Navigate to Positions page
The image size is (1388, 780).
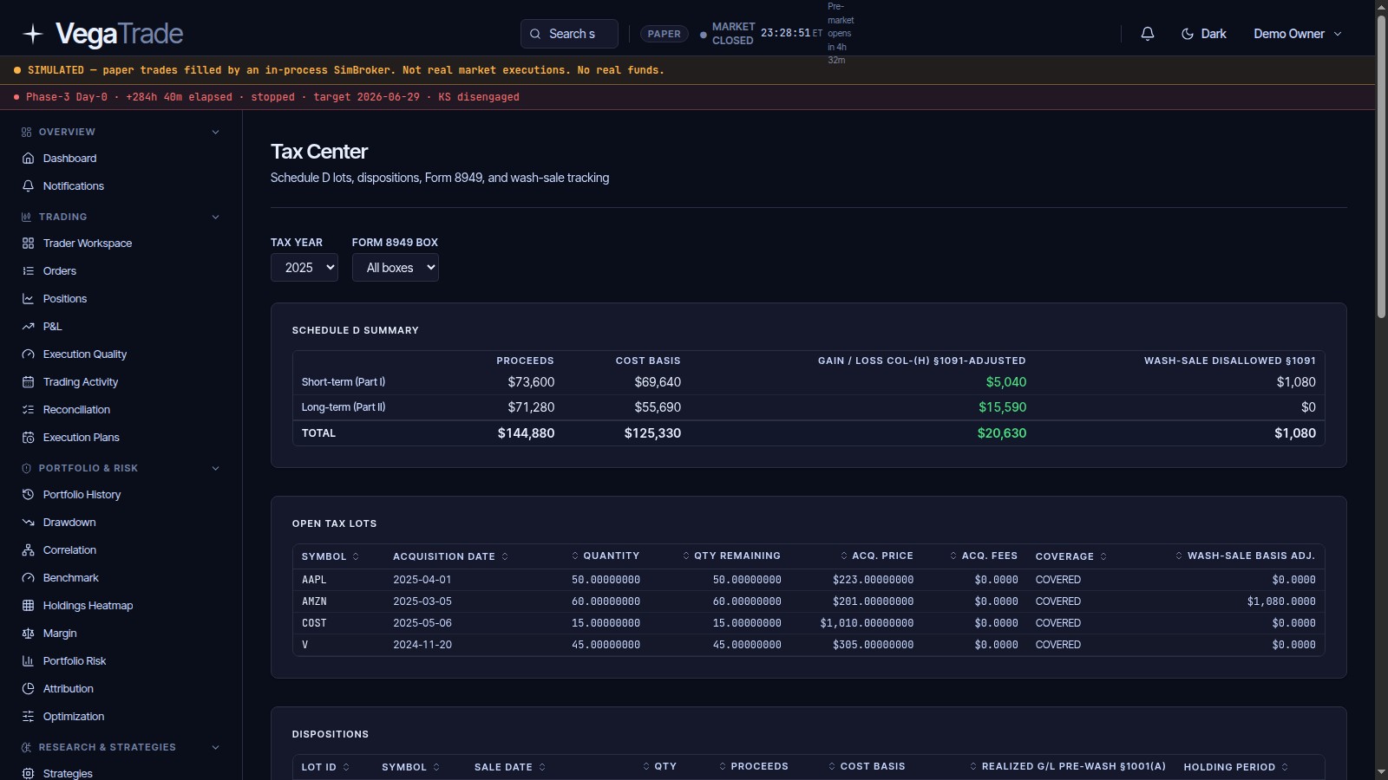[65, 299]
